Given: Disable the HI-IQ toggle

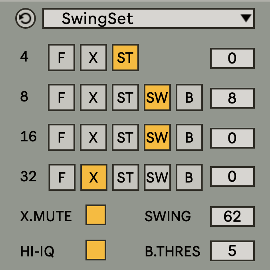Looking at the screenshot, I should pyautogui.click(x=96, y=250).
